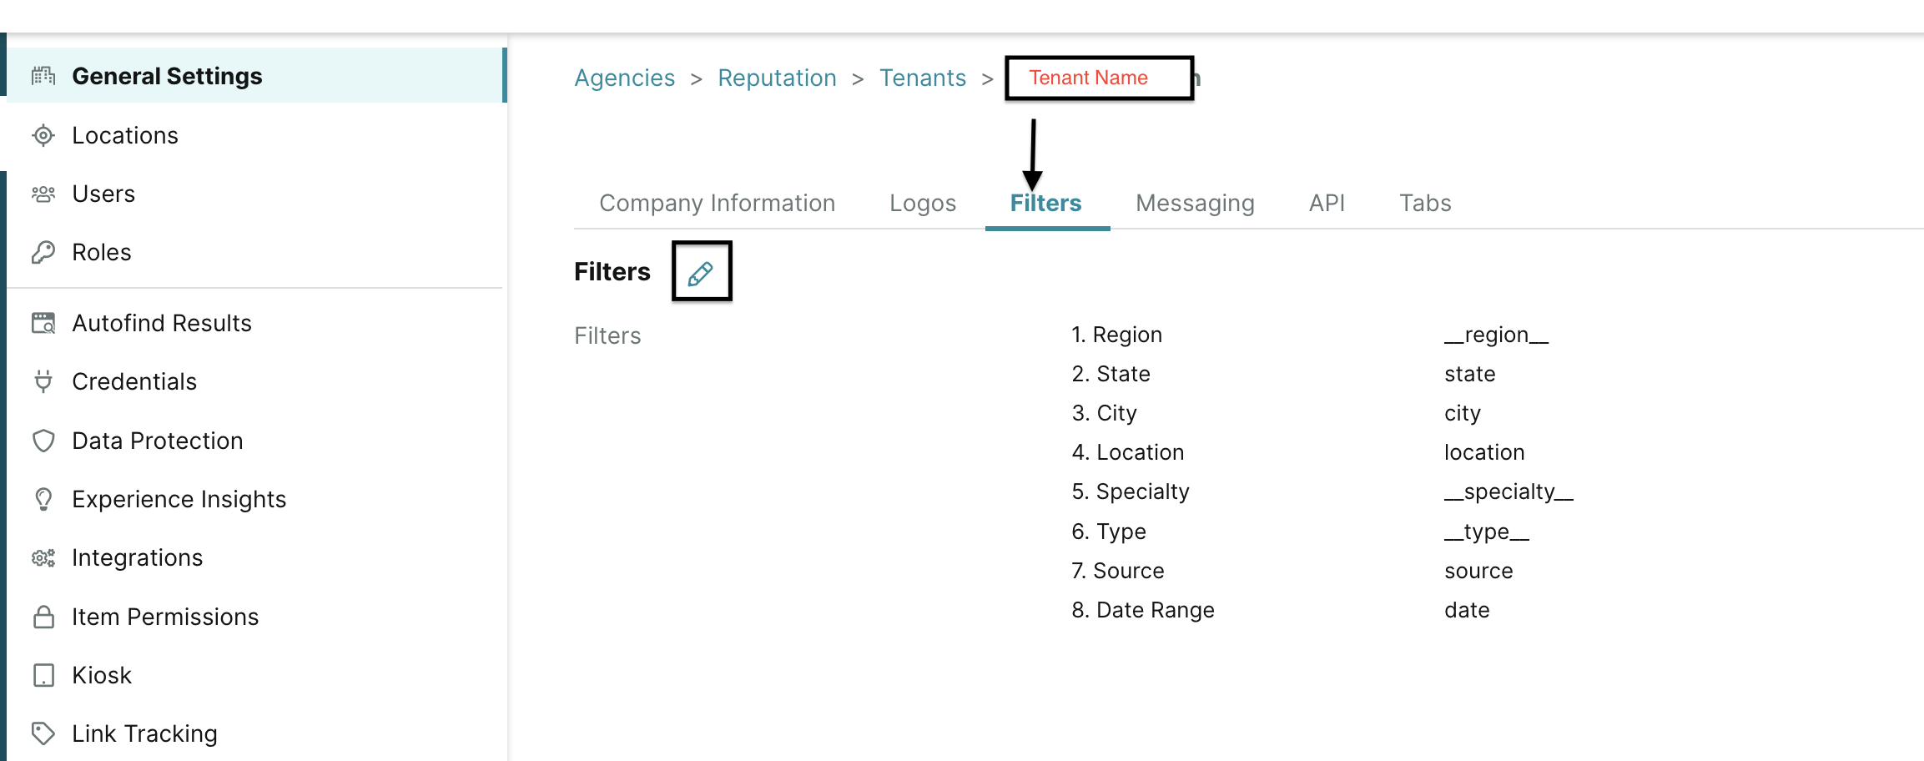Click the General Settings building icon

point(42,75)
